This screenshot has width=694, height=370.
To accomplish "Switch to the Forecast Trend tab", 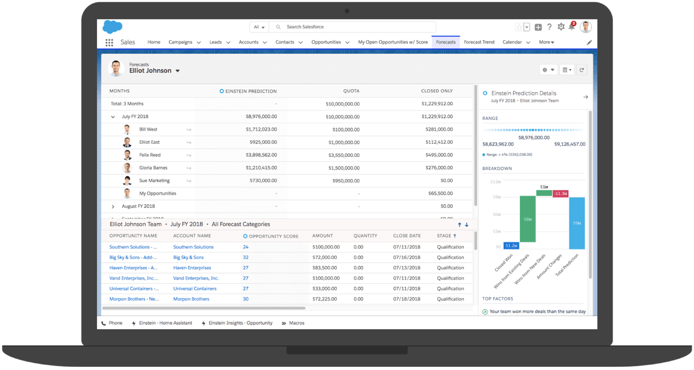I will point(479,42).
